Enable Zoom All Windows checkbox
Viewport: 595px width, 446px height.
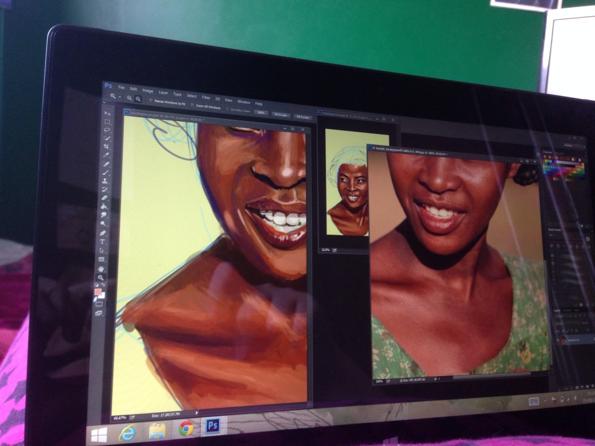(x=192, y=106)
